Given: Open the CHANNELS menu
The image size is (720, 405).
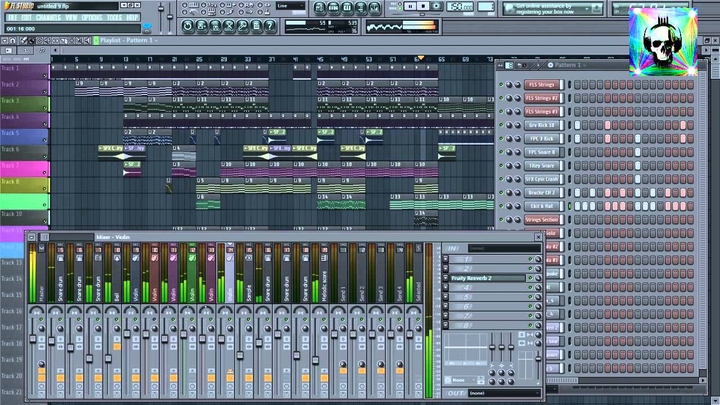Looking at the screenshot, I should pos(48,17).
